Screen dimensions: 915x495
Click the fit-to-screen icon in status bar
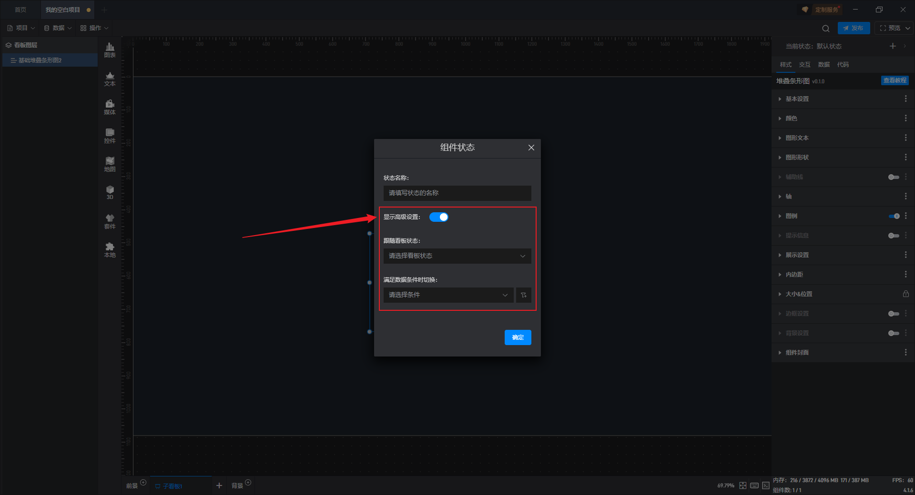tap(743, 485)
